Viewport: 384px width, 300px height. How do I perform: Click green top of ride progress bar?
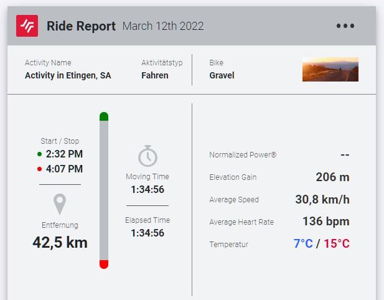pos(104,116)
